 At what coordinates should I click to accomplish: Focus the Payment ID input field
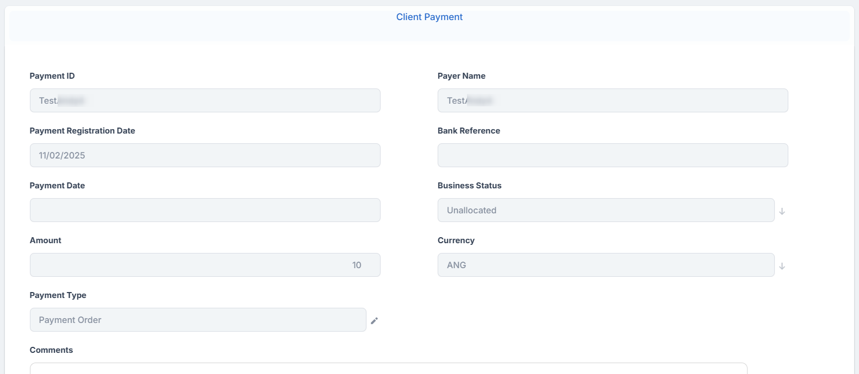pyautogui.click(x=205, y=100)
